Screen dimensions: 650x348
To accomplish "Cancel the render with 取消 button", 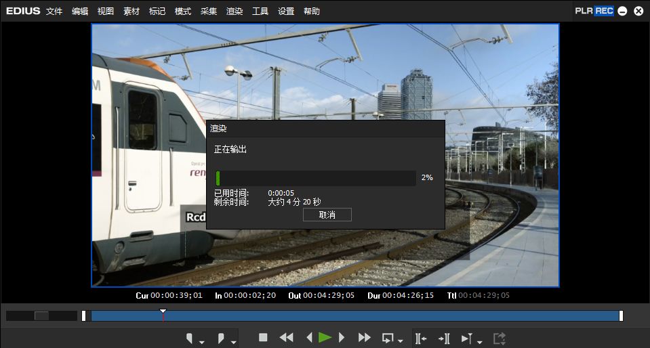I will (x=327, y=215).
